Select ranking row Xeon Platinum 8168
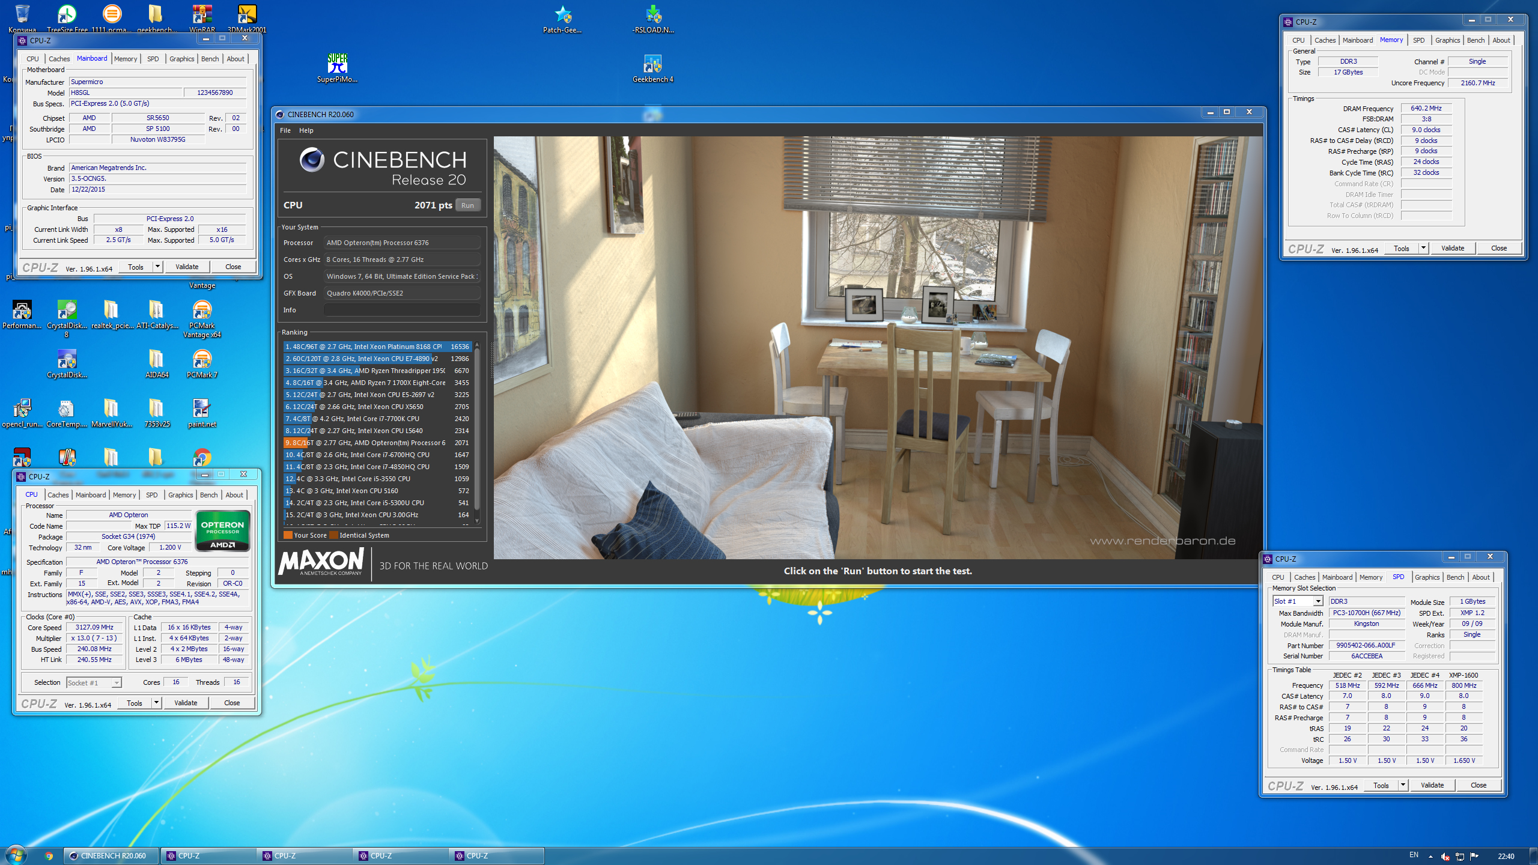This screenshot has width=1538, height=865. click(x=377, y=347)
